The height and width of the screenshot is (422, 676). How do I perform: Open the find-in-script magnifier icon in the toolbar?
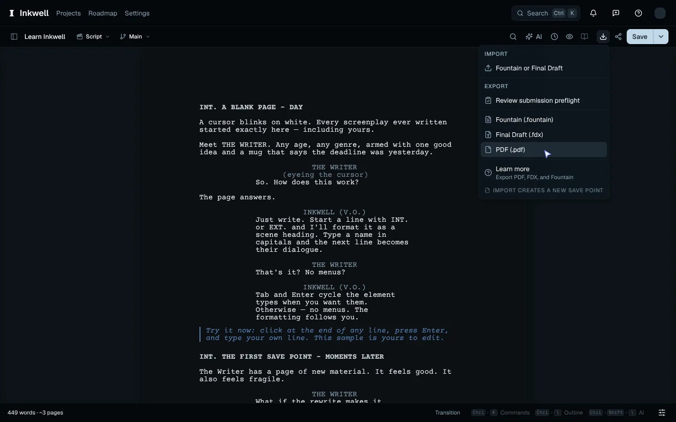[x=514, y=37]
